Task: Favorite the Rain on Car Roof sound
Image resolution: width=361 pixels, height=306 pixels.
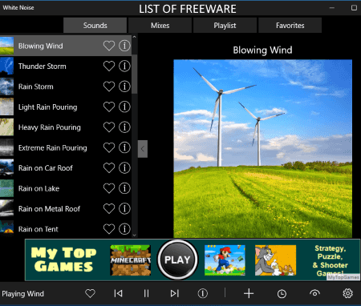Action: pos(109,168)
